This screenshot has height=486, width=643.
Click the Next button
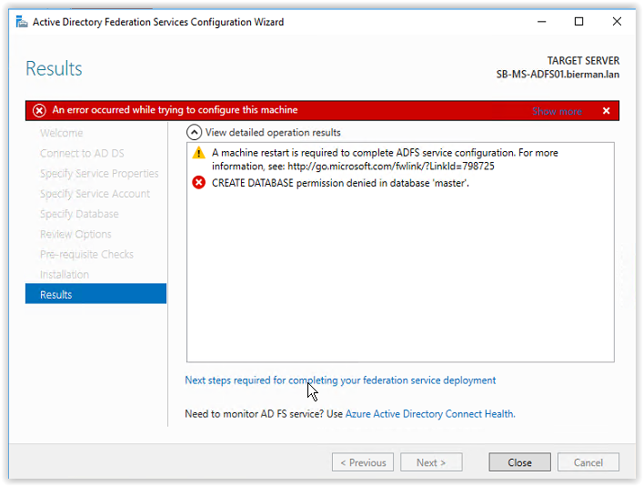coord(431,462)
